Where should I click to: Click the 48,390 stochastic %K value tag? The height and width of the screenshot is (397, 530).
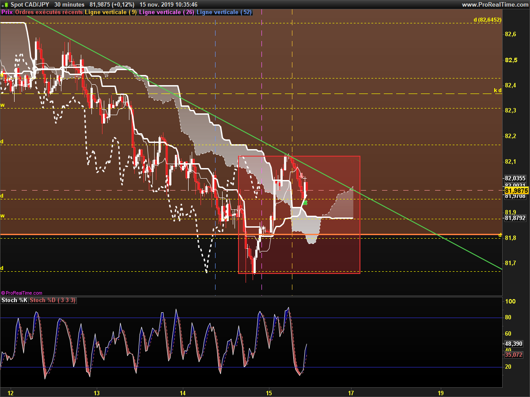[514, 344]
